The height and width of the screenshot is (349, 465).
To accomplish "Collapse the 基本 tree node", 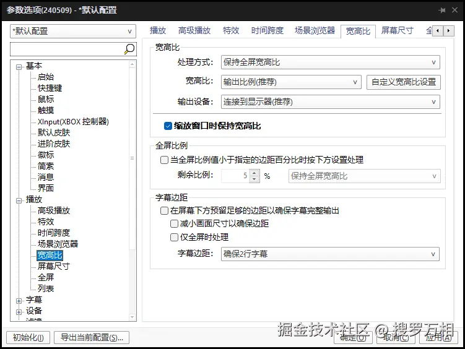I will [19, 67].
